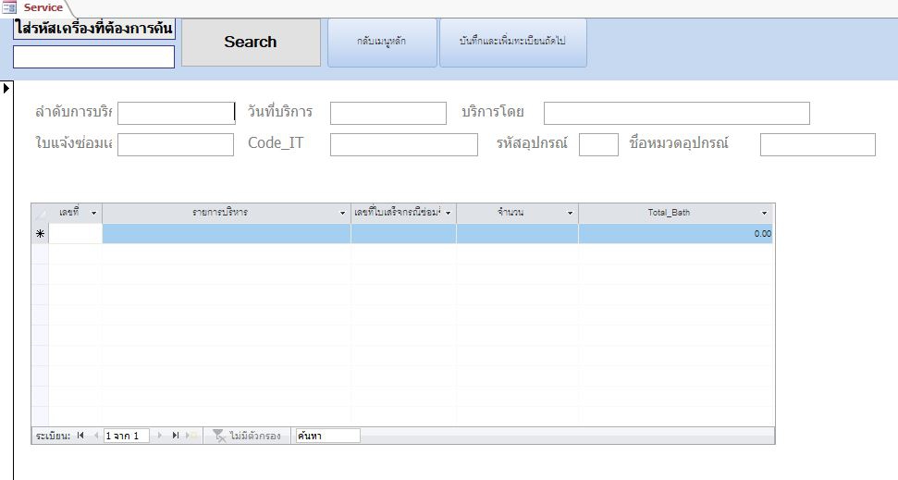Click the ค้นหา search box in navigation bar
898x480 pixels.
click(327, 436)
